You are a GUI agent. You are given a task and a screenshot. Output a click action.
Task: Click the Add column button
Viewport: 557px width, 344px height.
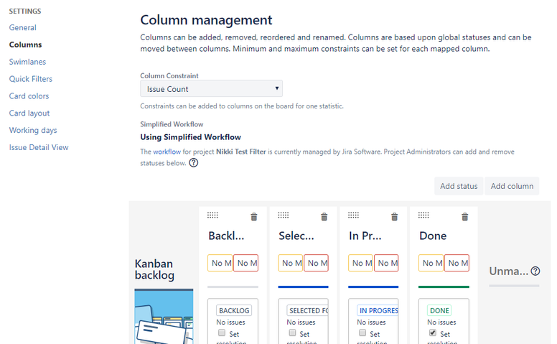click(512, 186)
